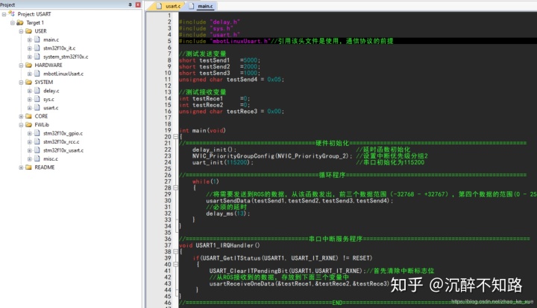Image resolution: width=537 pixels, height=308 pixels.
Task: Click the USER folder icon
Action: click(x=29, y=31)
